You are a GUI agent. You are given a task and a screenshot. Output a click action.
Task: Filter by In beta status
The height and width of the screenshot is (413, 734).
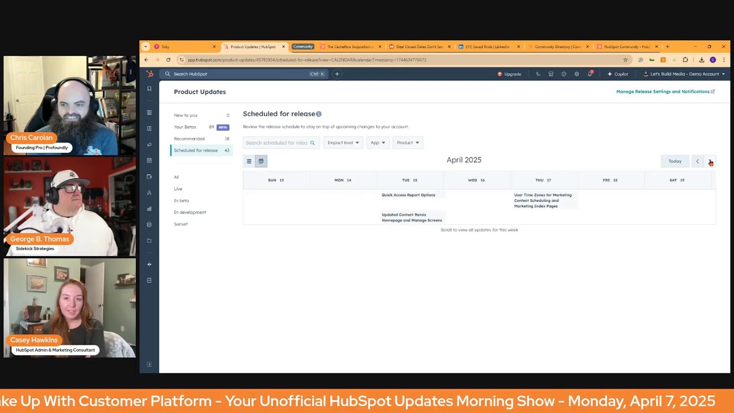point(181,201)
